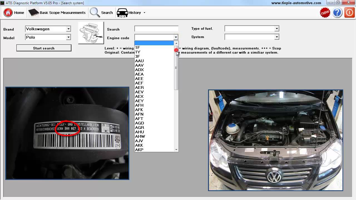Viewport: 356px width, 200px height.
Task: Select engine code AKP
Action: [x=154, y=150]
